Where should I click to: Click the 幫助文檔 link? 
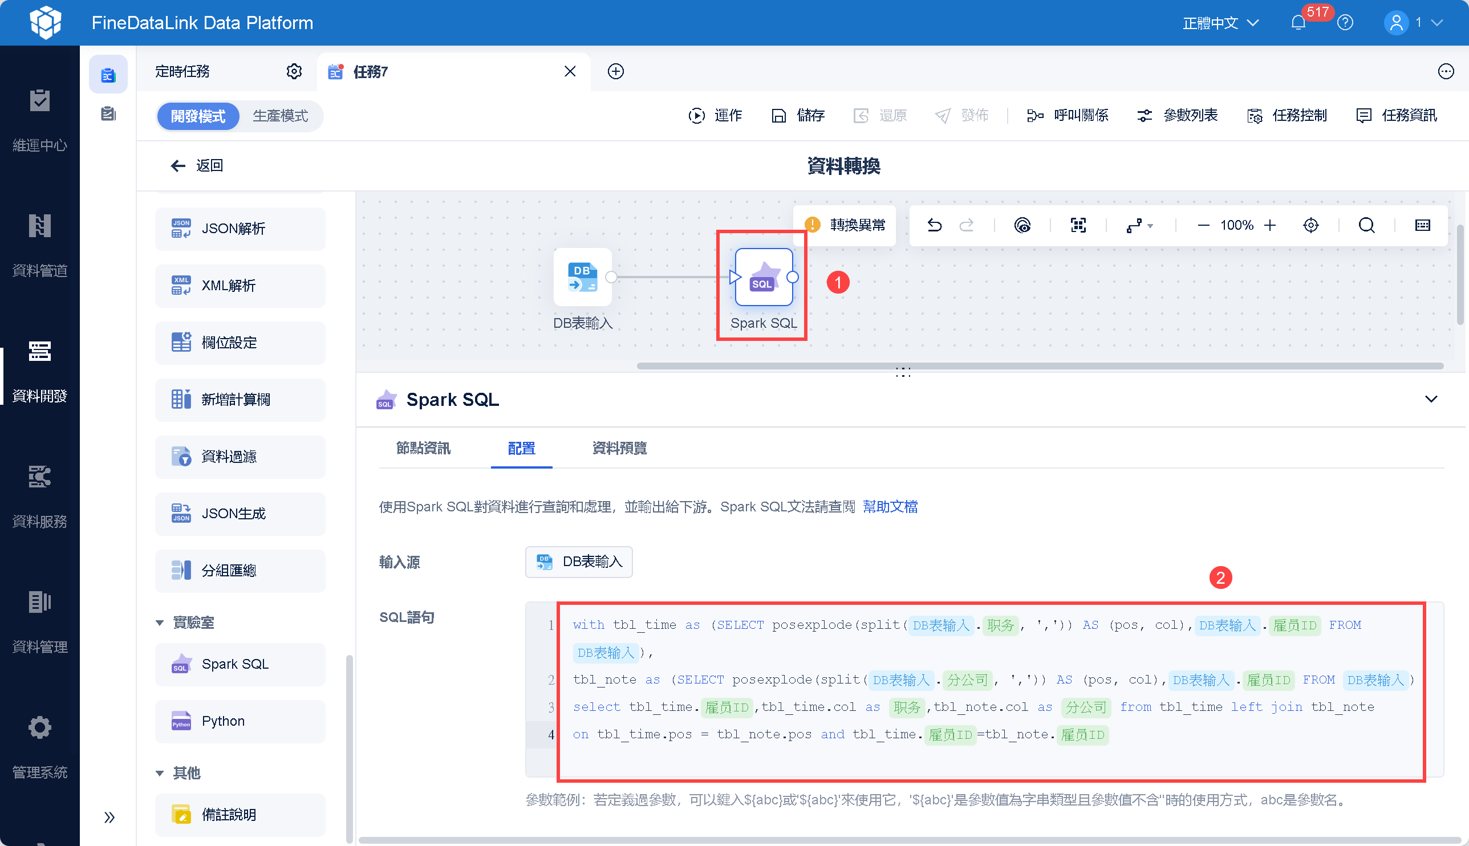[890, 507]
